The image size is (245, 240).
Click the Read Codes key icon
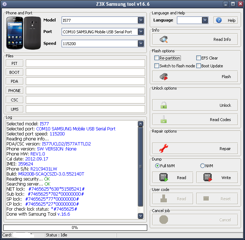[x=164, y=120]
